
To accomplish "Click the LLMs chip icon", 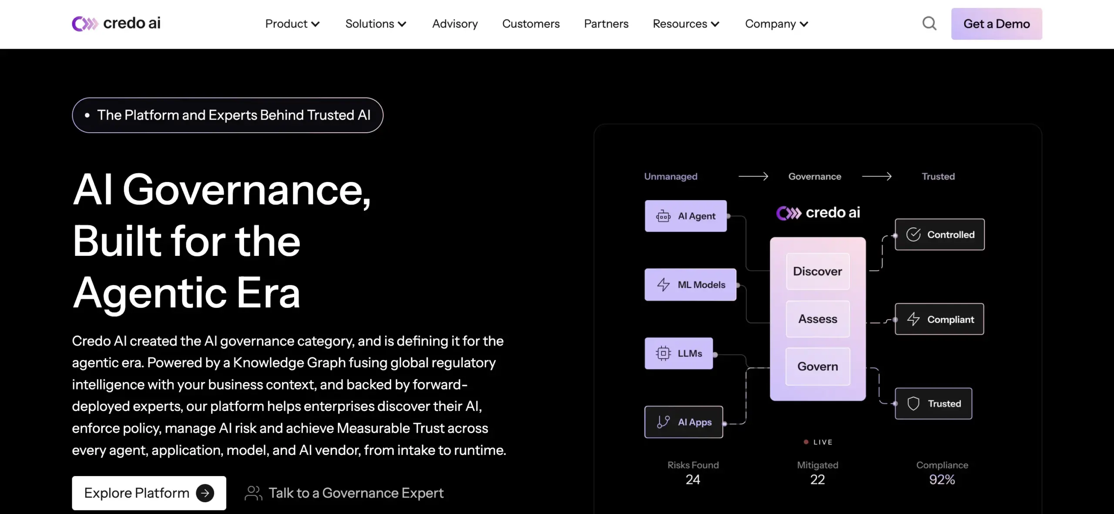I will coord(663,353).
